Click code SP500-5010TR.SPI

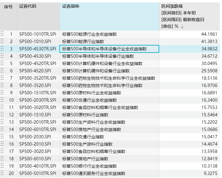tap(38, 173)
